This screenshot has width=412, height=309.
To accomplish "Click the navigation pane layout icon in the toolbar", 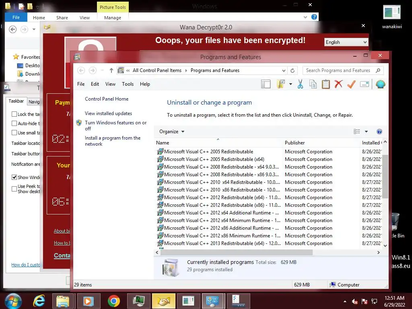I will pyautogui.click(x=266, y=84).
